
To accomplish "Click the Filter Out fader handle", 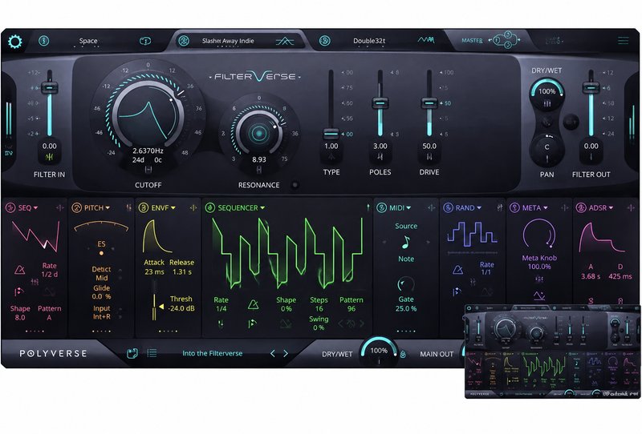I will click(591, 88).
